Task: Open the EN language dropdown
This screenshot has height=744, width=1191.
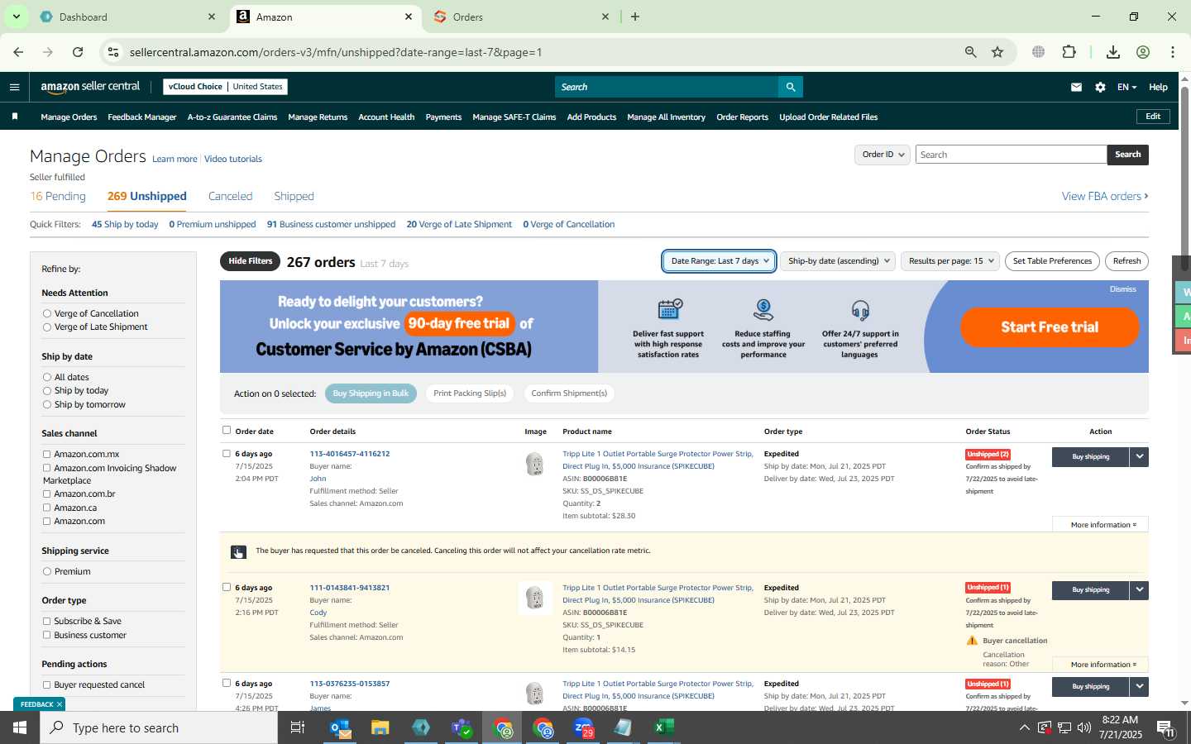Action: [x=1126, y=87]
